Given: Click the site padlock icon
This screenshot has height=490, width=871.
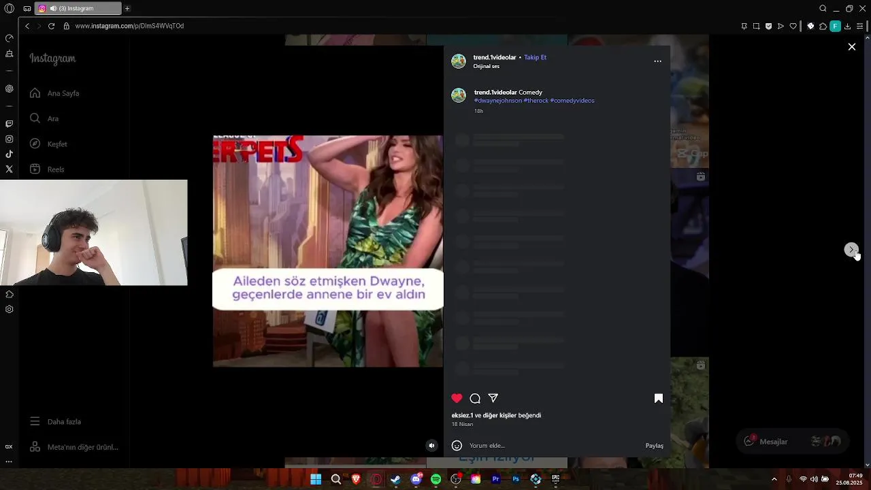Looking at the screenshot, I should click(x=67, y=26).
